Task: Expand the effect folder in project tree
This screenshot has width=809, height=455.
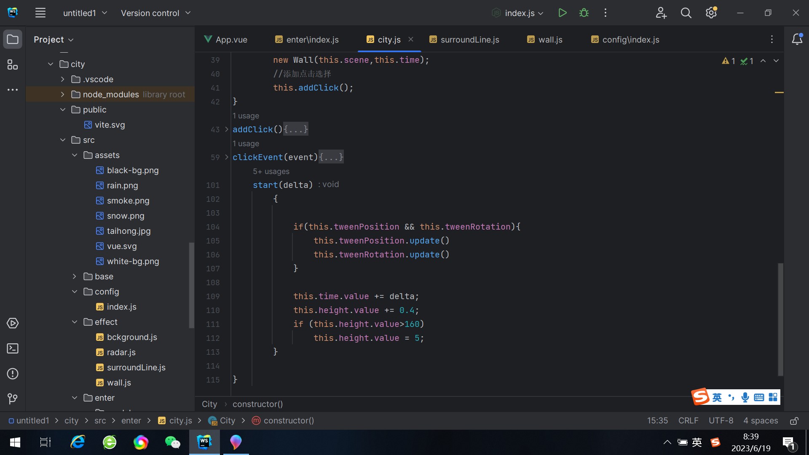Action: click(75, 322)
